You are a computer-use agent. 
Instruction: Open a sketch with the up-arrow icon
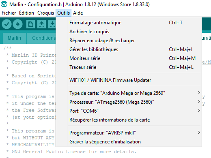click(x=41, y=24)
